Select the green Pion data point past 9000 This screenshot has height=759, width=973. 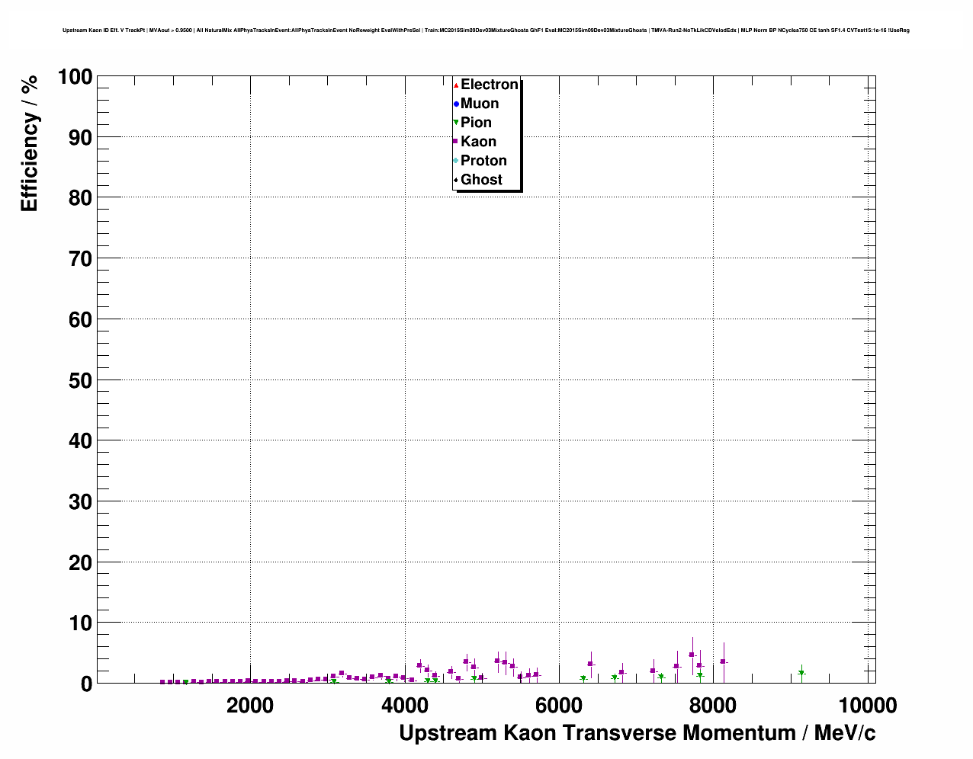801,673
